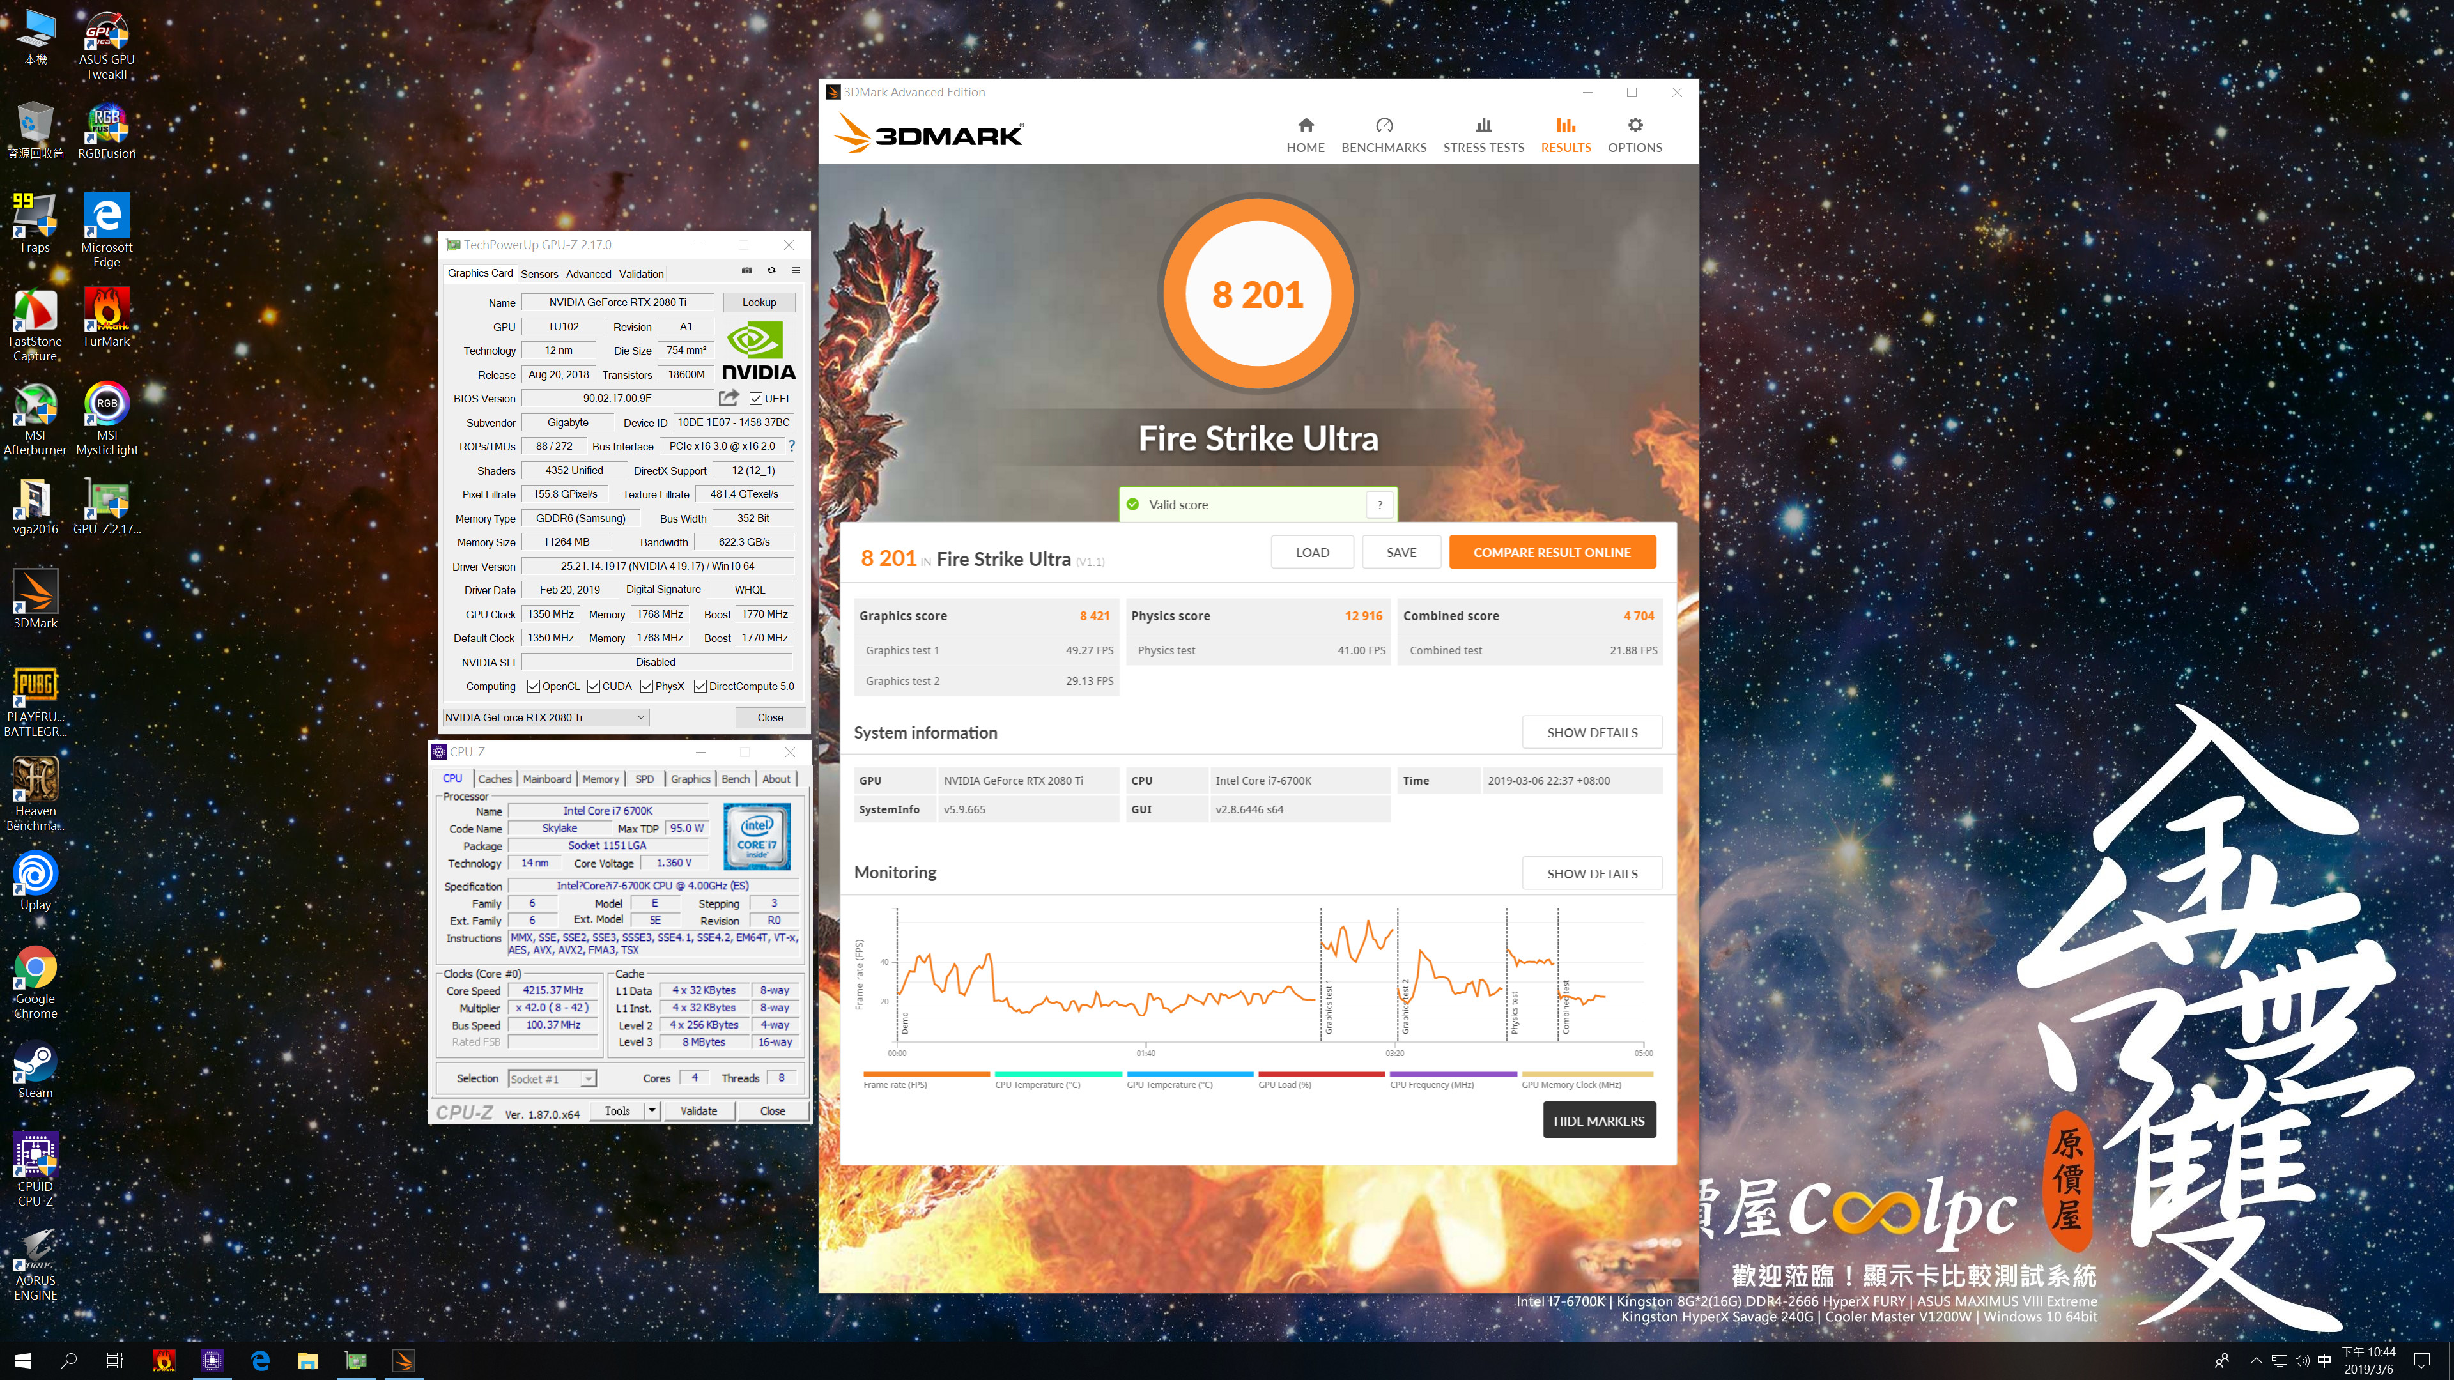
Task: Open Microsoft Edge desktop icon
Action: click(107, 231)
